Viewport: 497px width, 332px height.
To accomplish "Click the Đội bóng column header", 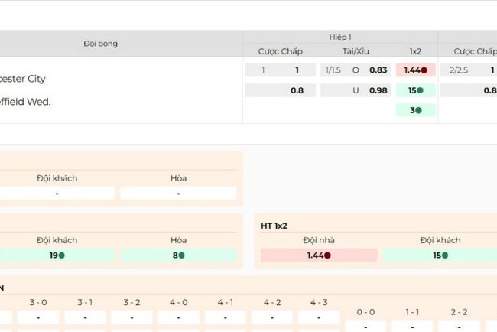I will (101, 44).
